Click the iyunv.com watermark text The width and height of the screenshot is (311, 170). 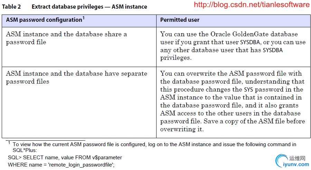click(296, 164)
